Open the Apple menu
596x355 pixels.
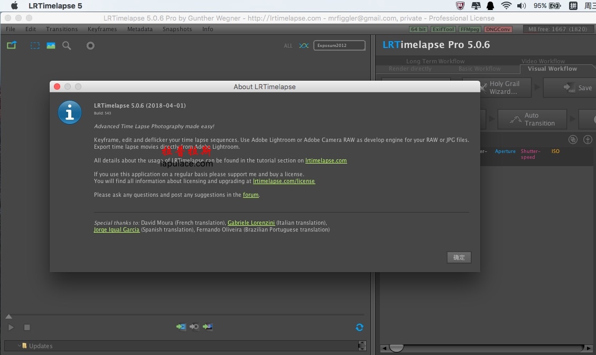[x=14, y=6]
